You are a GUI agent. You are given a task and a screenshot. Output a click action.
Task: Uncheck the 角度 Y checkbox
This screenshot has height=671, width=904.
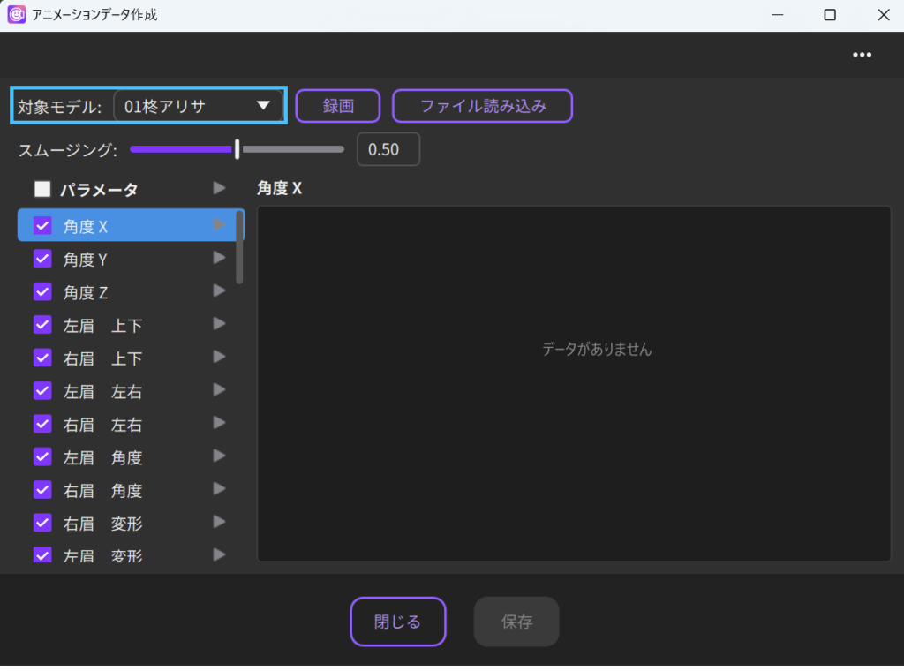pos(42,259)
